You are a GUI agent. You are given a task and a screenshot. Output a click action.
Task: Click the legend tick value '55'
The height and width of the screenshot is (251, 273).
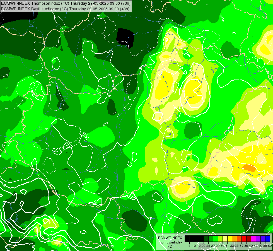point(265,246)
